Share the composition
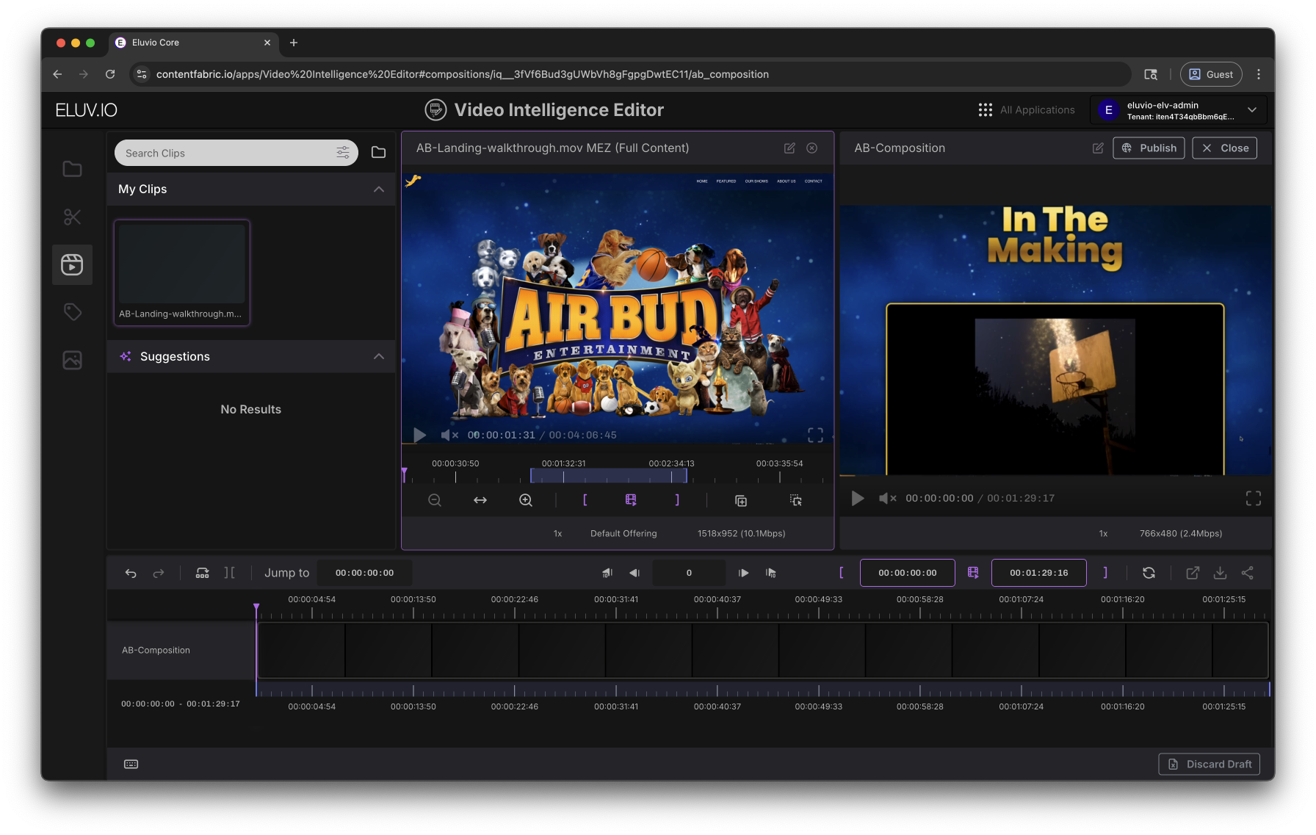The width and height of the screenshot is (1316, 835). (x=1248, y=573)
